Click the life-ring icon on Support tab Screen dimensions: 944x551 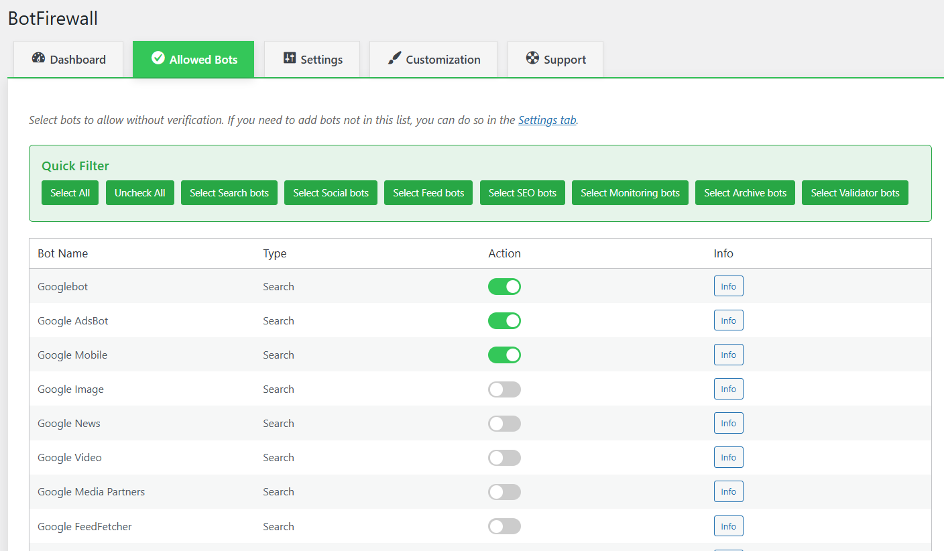[532, 59]
